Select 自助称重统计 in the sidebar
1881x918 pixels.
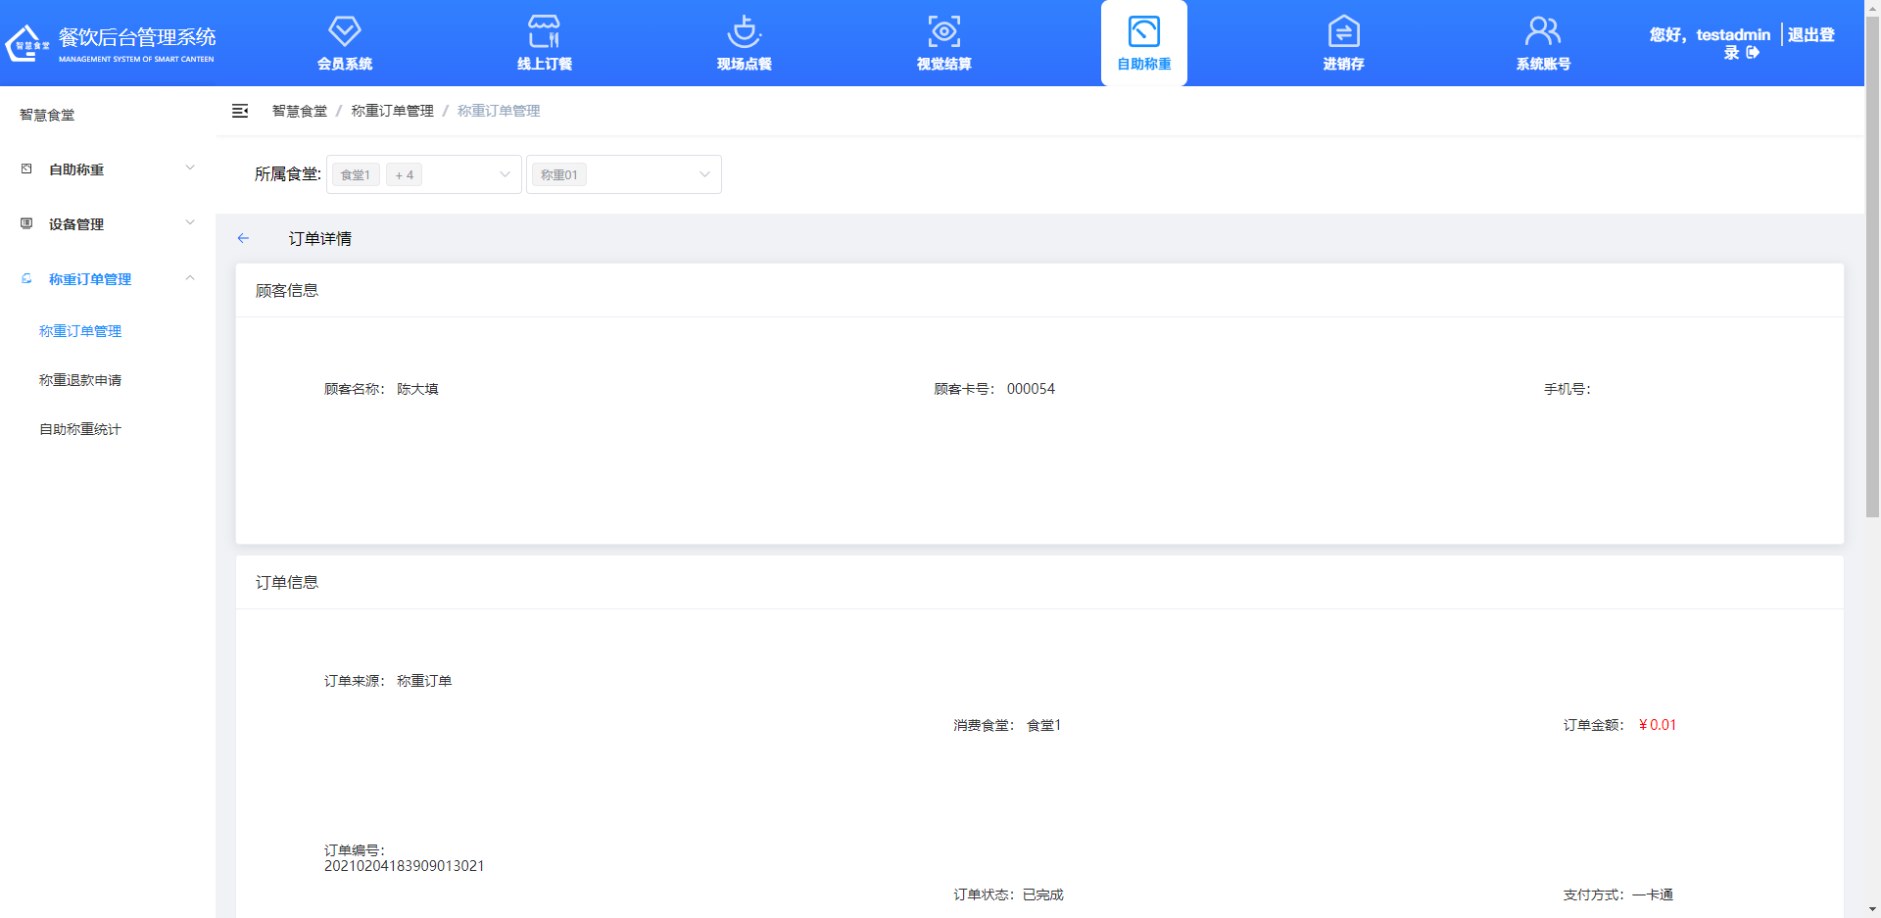(80, 429)
